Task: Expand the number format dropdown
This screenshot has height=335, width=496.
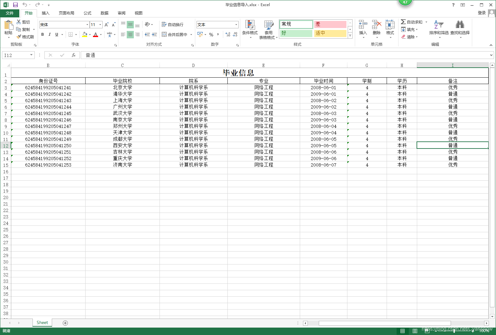Action: pos(236,24)
